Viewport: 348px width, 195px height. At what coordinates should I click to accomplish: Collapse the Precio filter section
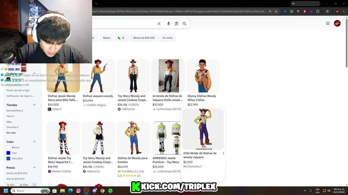[35, 168]
